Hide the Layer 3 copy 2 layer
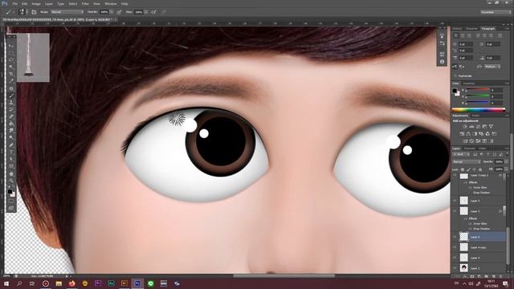The image size is (514, 289). point(455,176)
